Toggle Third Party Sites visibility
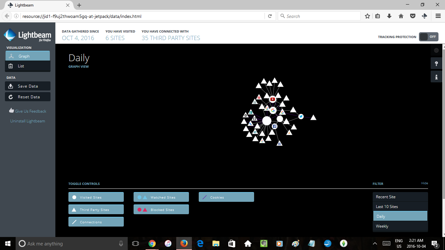Screen dimensions: 445x250 click(x=96, y=210)
